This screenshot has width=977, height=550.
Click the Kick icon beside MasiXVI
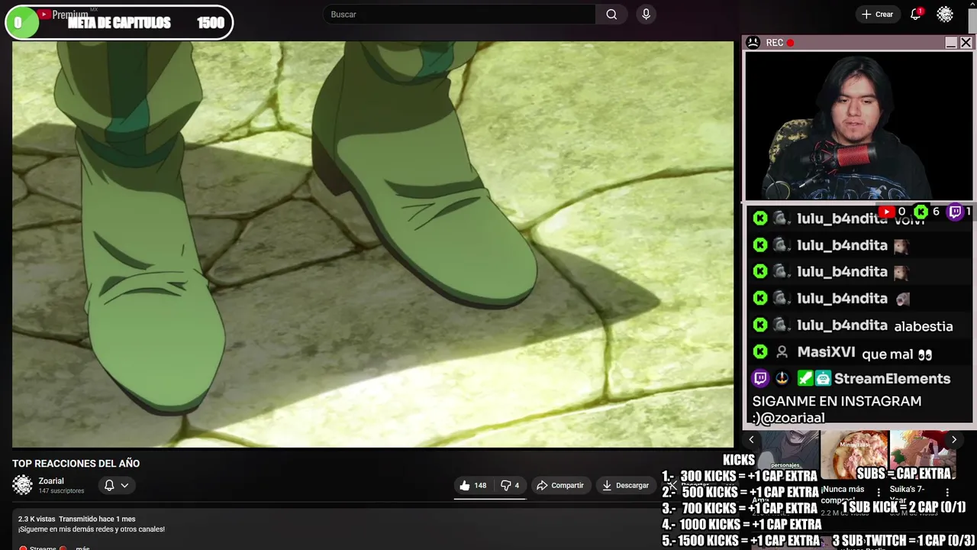[759, 352]
